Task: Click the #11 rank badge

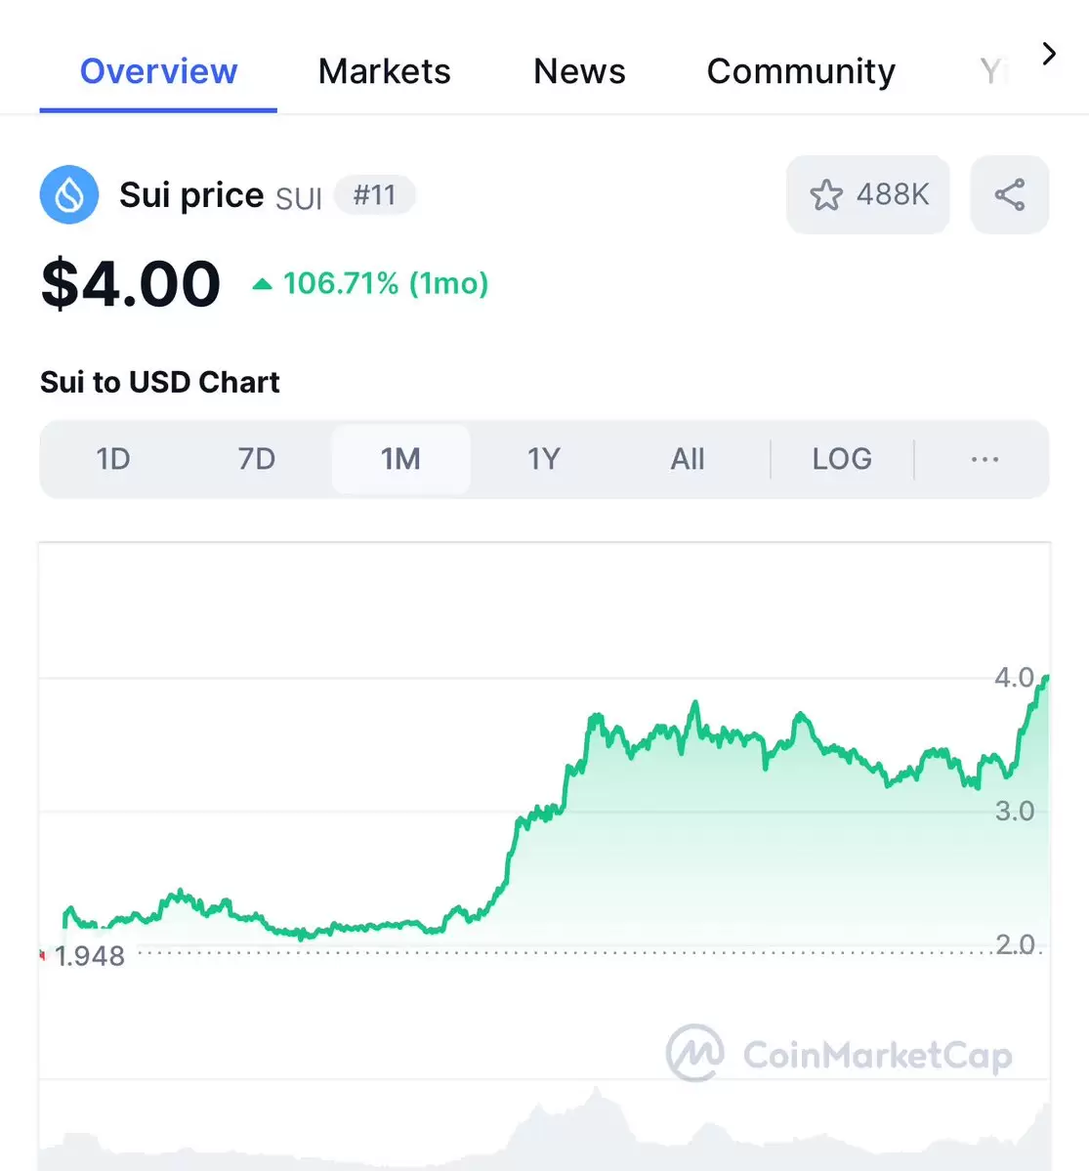Action: pyautogui.click(x=374, y=195)
